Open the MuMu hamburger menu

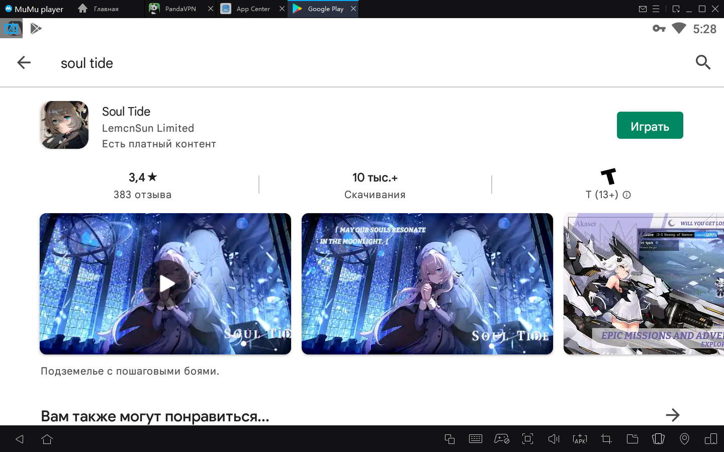click(x=656, y=9)
